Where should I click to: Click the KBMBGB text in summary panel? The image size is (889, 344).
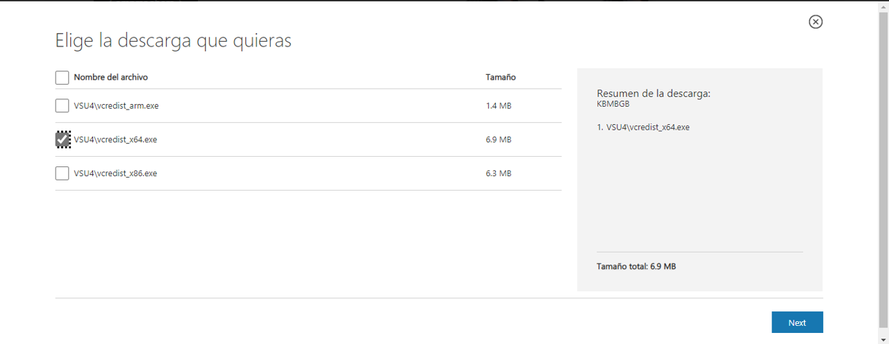[x=613, y=104]
